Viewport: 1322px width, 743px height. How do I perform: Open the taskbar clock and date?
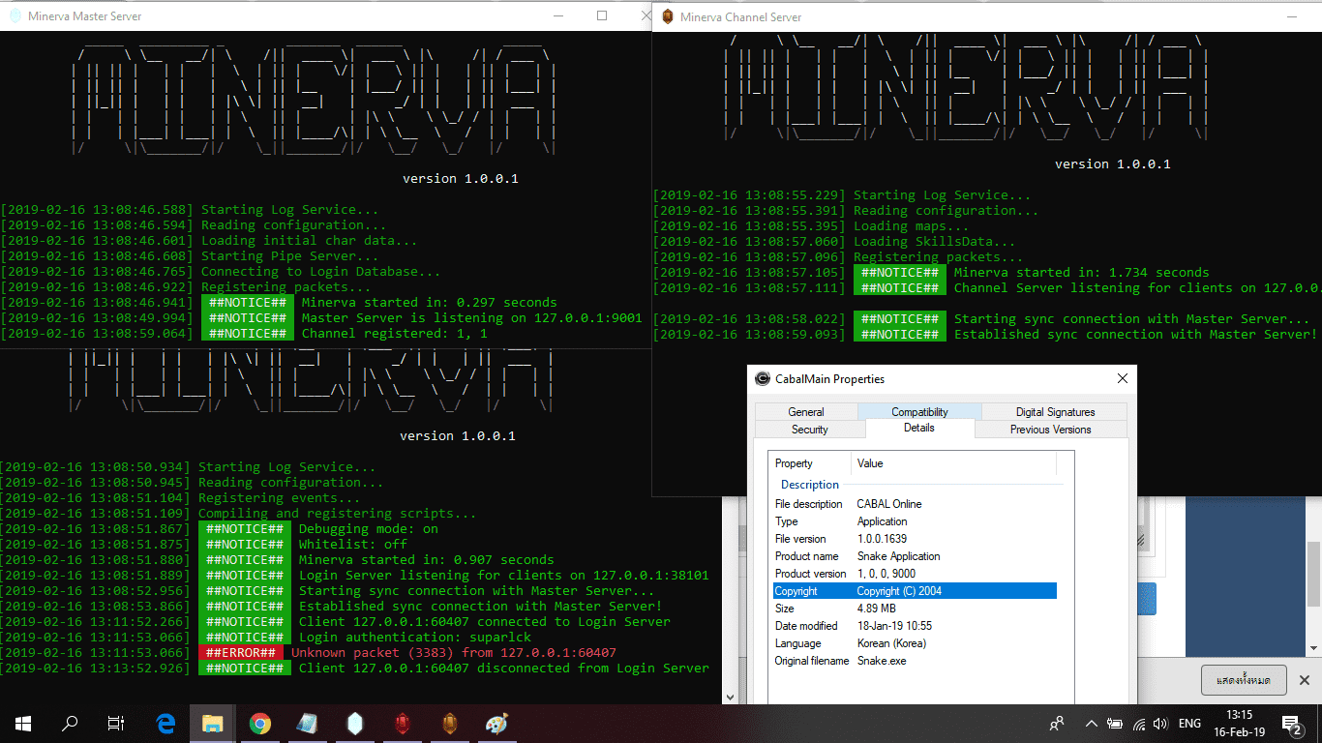pyautogui.click(x=1239, y=723)
